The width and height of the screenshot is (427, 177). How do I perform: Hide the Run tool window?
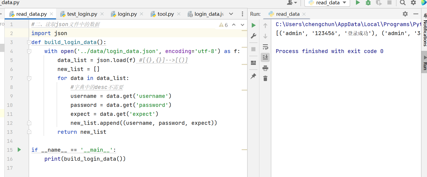(x=416, y=14)
